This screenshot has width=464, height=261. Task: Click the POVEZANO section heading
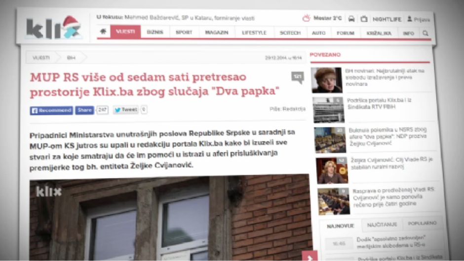(325, 55)
